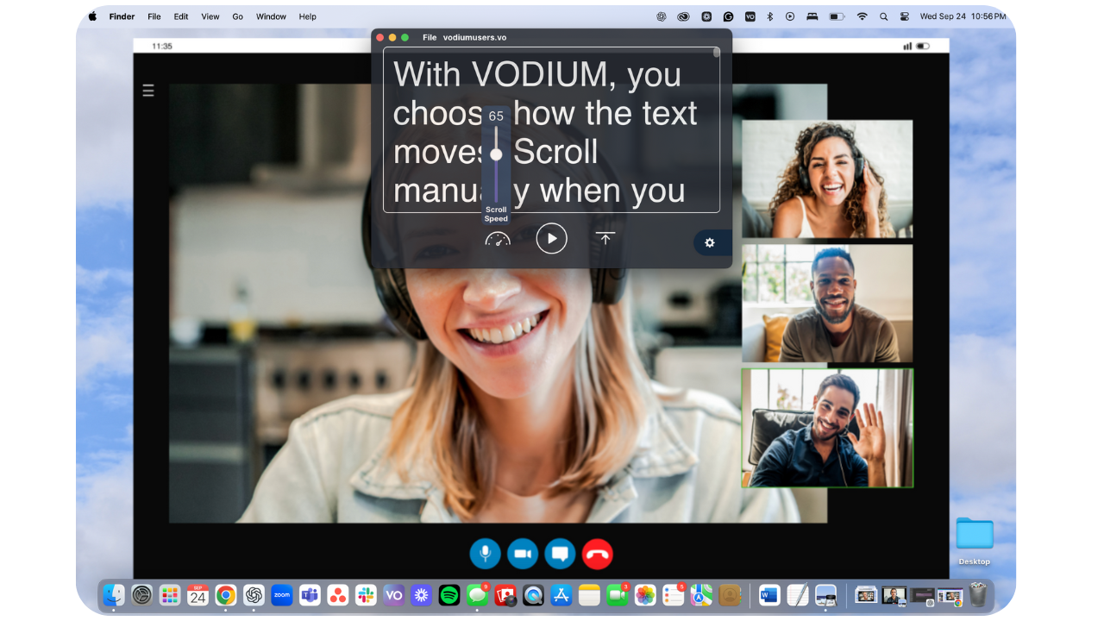Open the Finder menu
Image resolution: width=1104 pixels, height=621 pixels.
122,16
